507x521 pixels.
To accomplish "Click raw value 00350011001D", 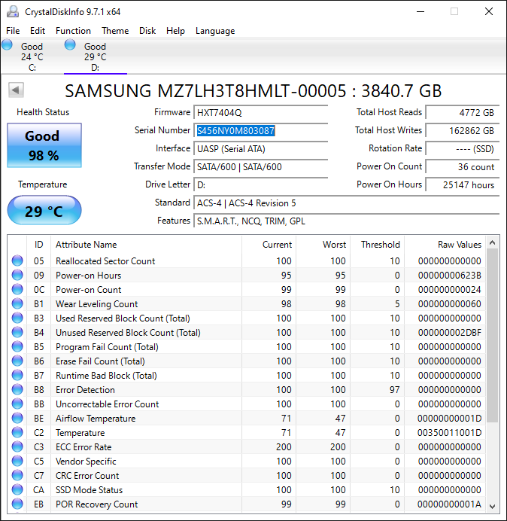I will [450, 433].
